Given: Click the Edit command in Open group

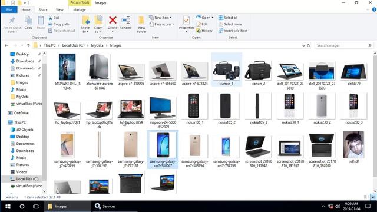Looking at the screenshot, I should coord(202,24).
